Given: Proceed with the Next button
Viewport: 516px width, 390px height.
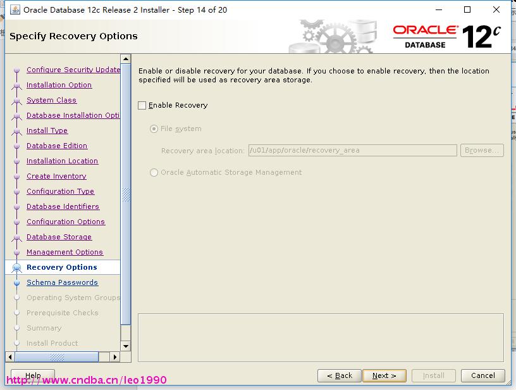Looking at the screenshot, I should click(x=384, y=375).
